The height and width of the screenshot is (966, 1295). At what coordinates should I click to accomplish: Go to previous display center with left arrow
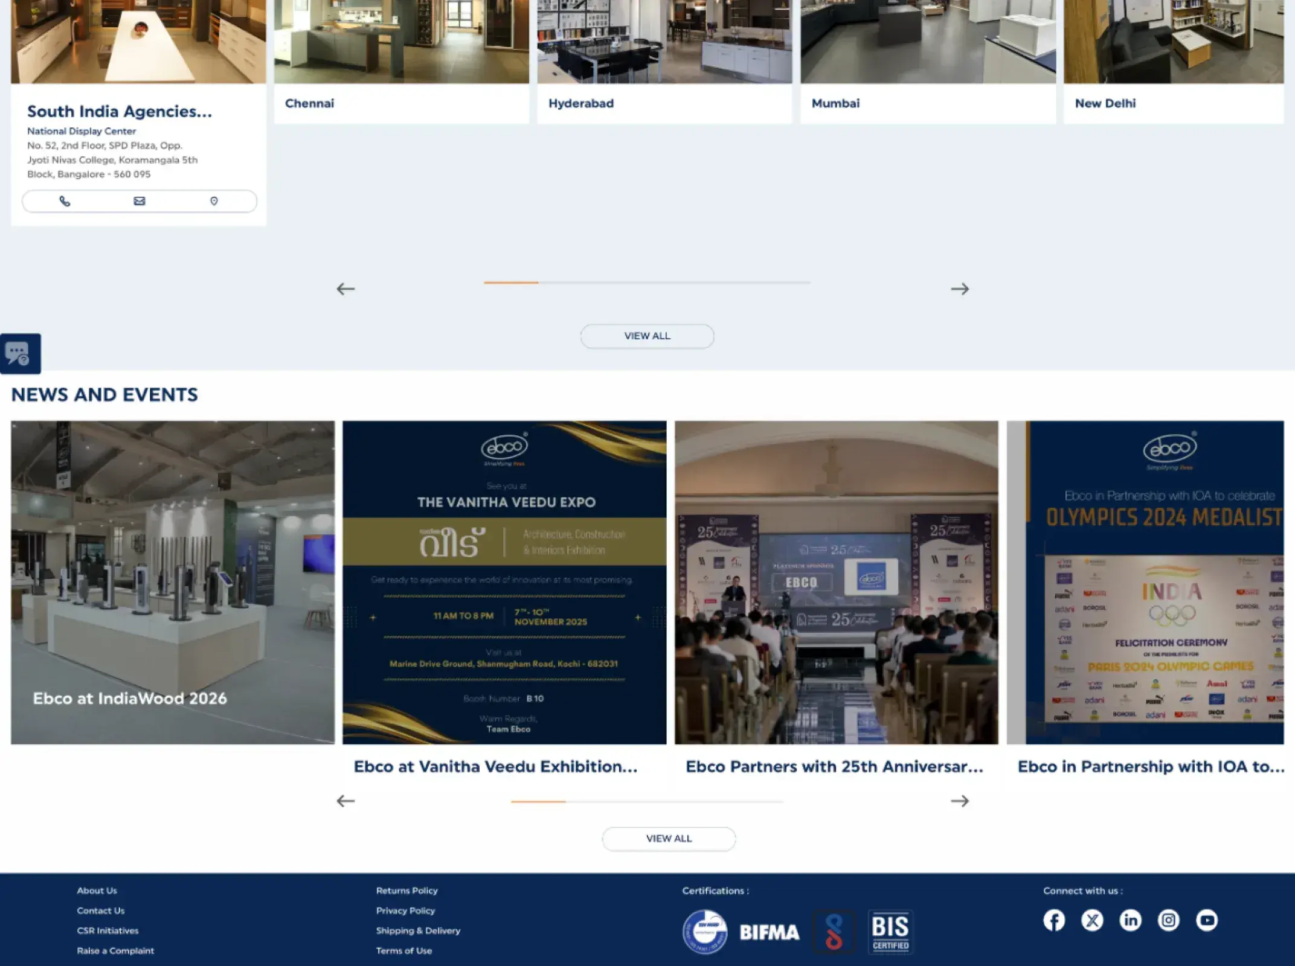pos(345,289)
